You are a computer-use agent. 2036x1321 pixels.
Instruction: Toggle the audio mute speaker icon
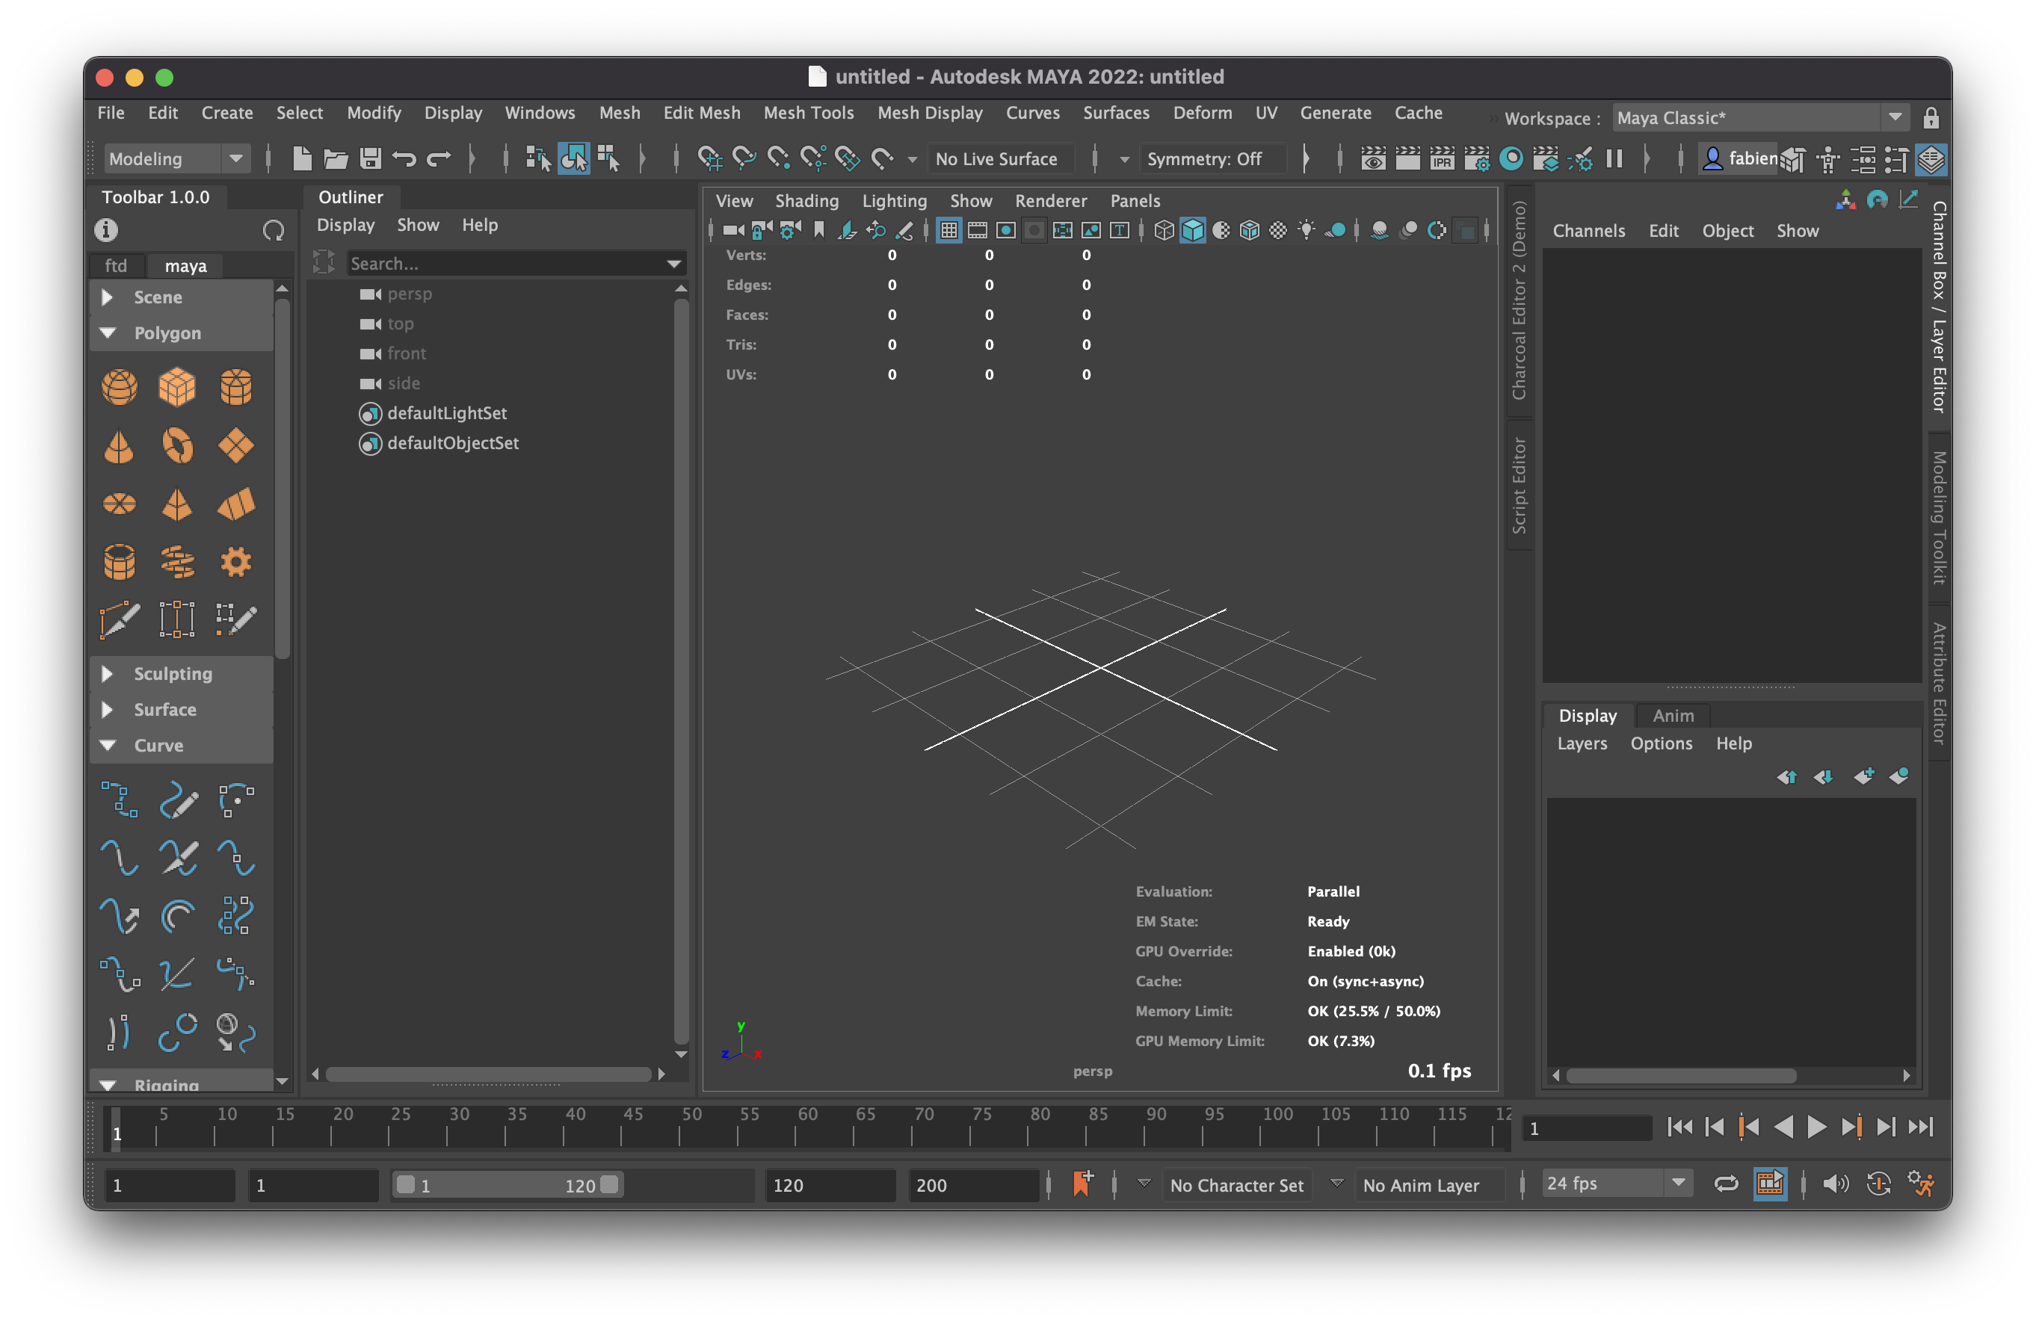click(1835, 1184)
